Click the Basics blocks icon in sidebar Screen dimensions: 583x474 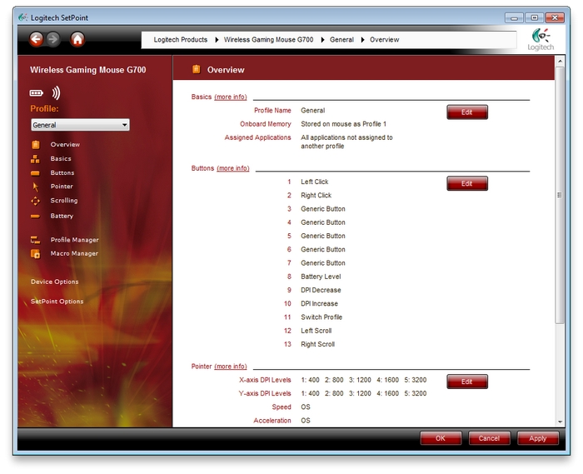point(35,159)
